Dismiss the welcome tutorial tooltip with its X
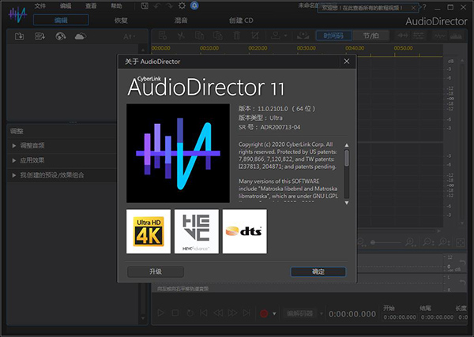 tap(413, 8)
